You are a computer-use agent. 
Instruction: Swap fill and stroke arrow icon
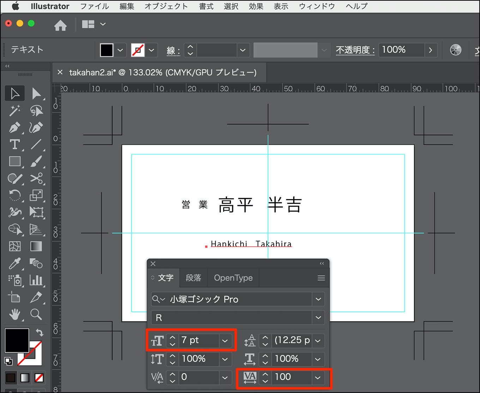click(x=40, y=332)
